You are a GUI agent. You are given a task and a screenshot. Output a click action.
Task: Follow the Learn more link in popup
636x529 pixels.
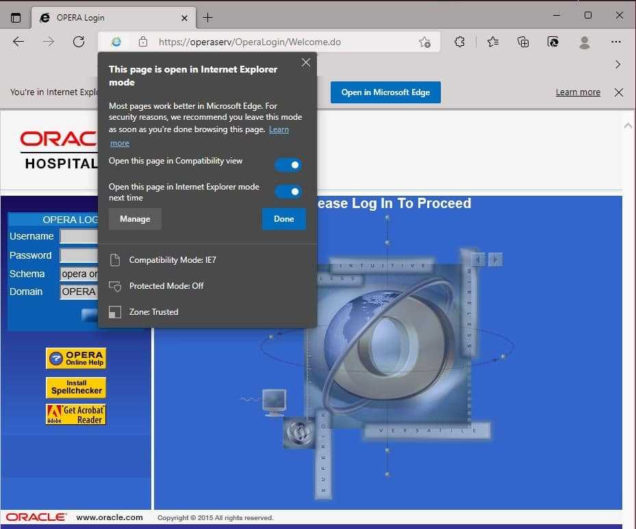pos(279,129)
